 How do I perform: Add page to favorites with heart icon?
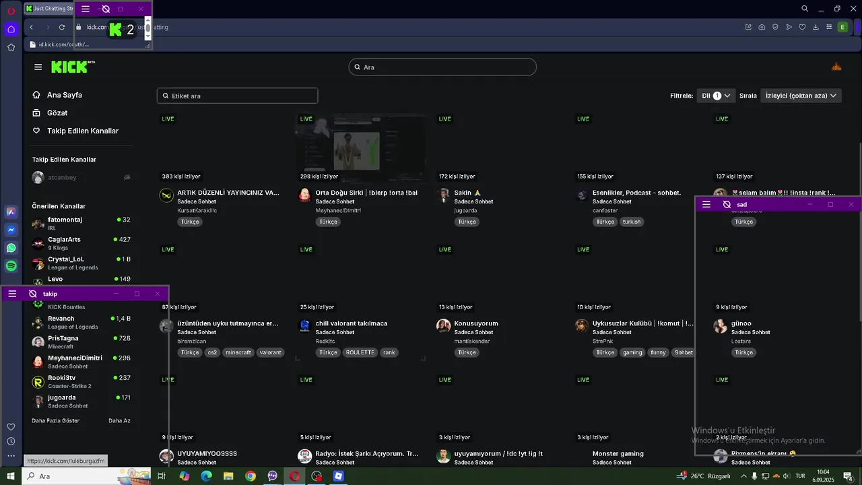(x=802, y=27)
